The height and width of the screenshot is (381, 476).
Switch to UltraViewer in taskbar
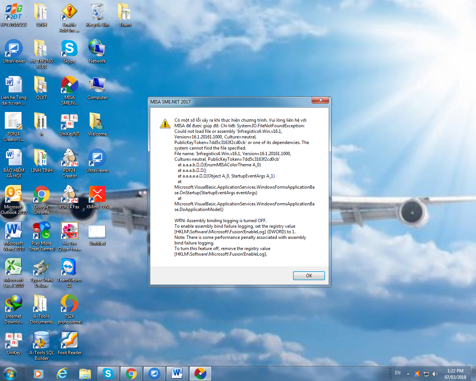[154, 374]
